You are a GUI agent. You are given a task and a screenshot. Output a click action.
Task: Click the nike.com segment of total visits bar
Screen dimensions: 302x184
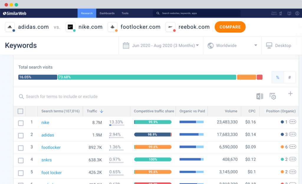[x=147, y=77]
